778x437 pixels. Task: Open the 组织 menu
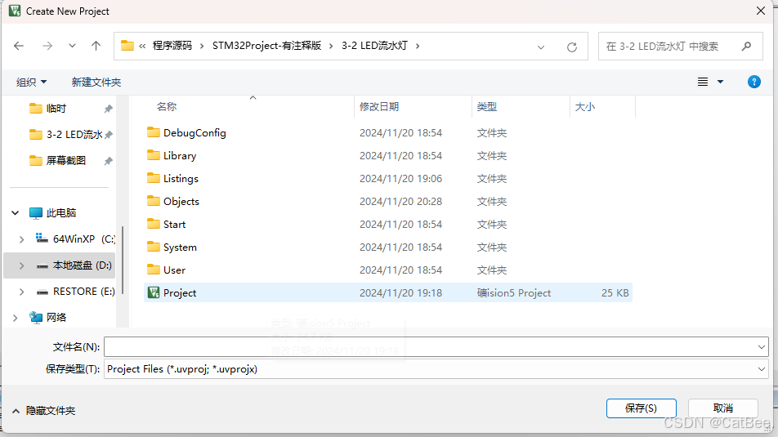click(x=31, y=82)
